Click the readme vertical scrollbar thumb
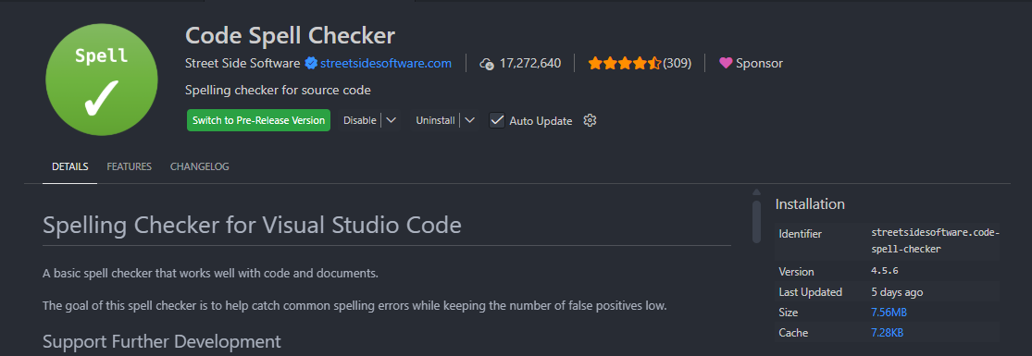The image size is (1032, 356). pyautogui.click(x=757, y=222)
